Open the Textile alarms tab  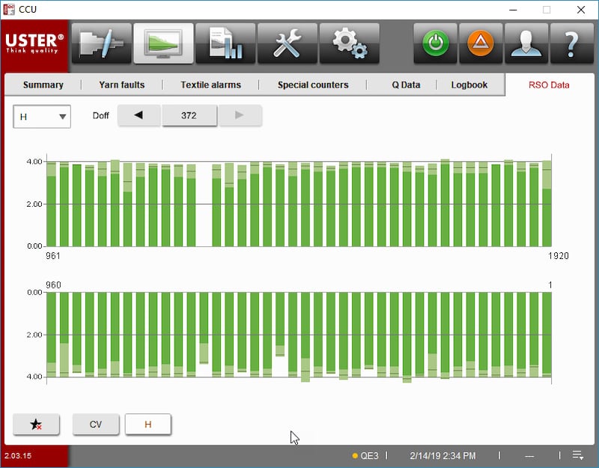211,85
